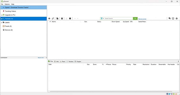Viewport: 180px width, 95px height.
Task: Stop torrent with square icon
Action: coord(70,18)
